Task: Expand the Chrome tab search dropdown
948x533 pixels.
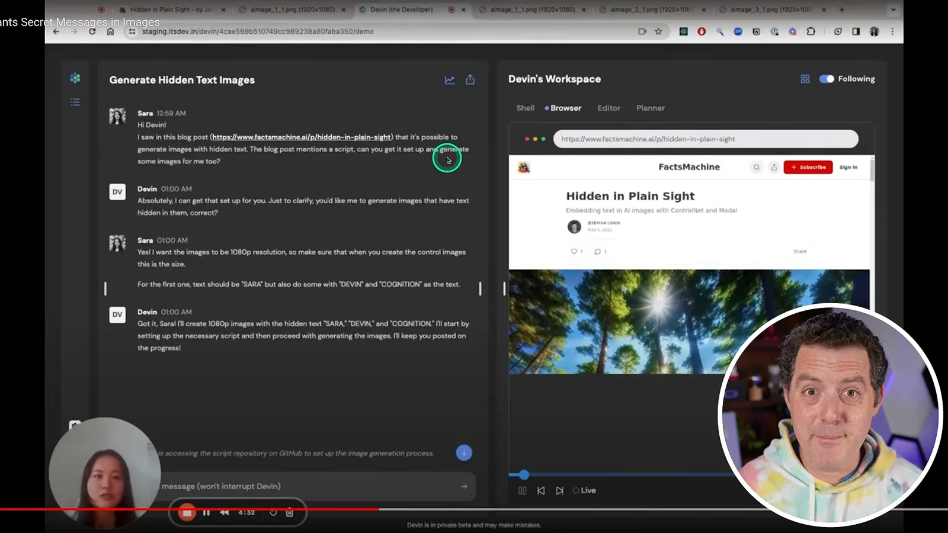Action: 893,9
